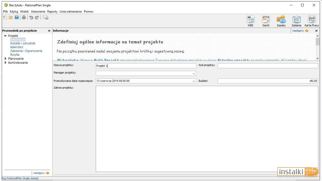322x181 pixels.
Task: Click the print toolbar icon
Action: coord(24,17)
